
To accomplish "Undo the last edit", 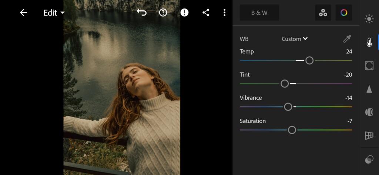I will pyautogui.click(x=142, y=12).
